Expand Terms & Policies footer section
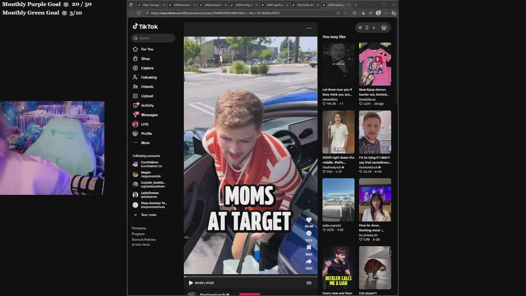This screenshot has height=296, width=526. (x=143, y=240)
